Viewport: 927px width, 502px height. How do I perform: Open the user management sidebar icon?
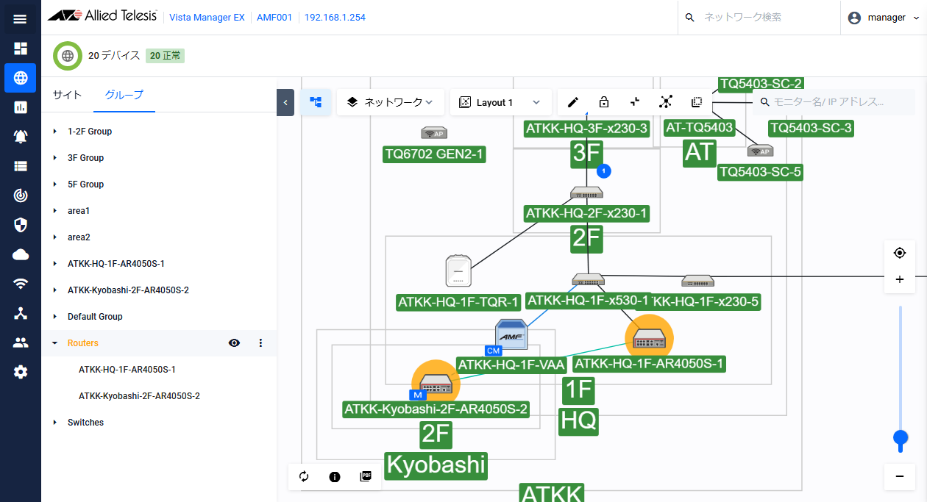click(x=20, y=343)
